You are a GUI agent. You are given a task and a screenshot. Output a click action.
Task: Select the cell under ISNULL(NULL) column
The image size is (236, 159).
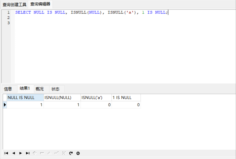coord(62,105)
